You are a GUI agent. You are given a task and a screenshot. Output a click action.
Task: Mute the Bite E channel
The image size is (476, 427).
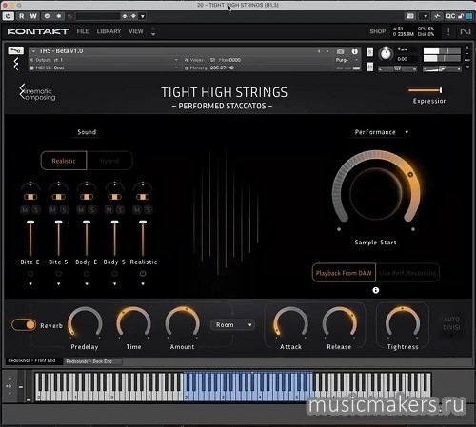pyautogui.click(x=25, y=209)
